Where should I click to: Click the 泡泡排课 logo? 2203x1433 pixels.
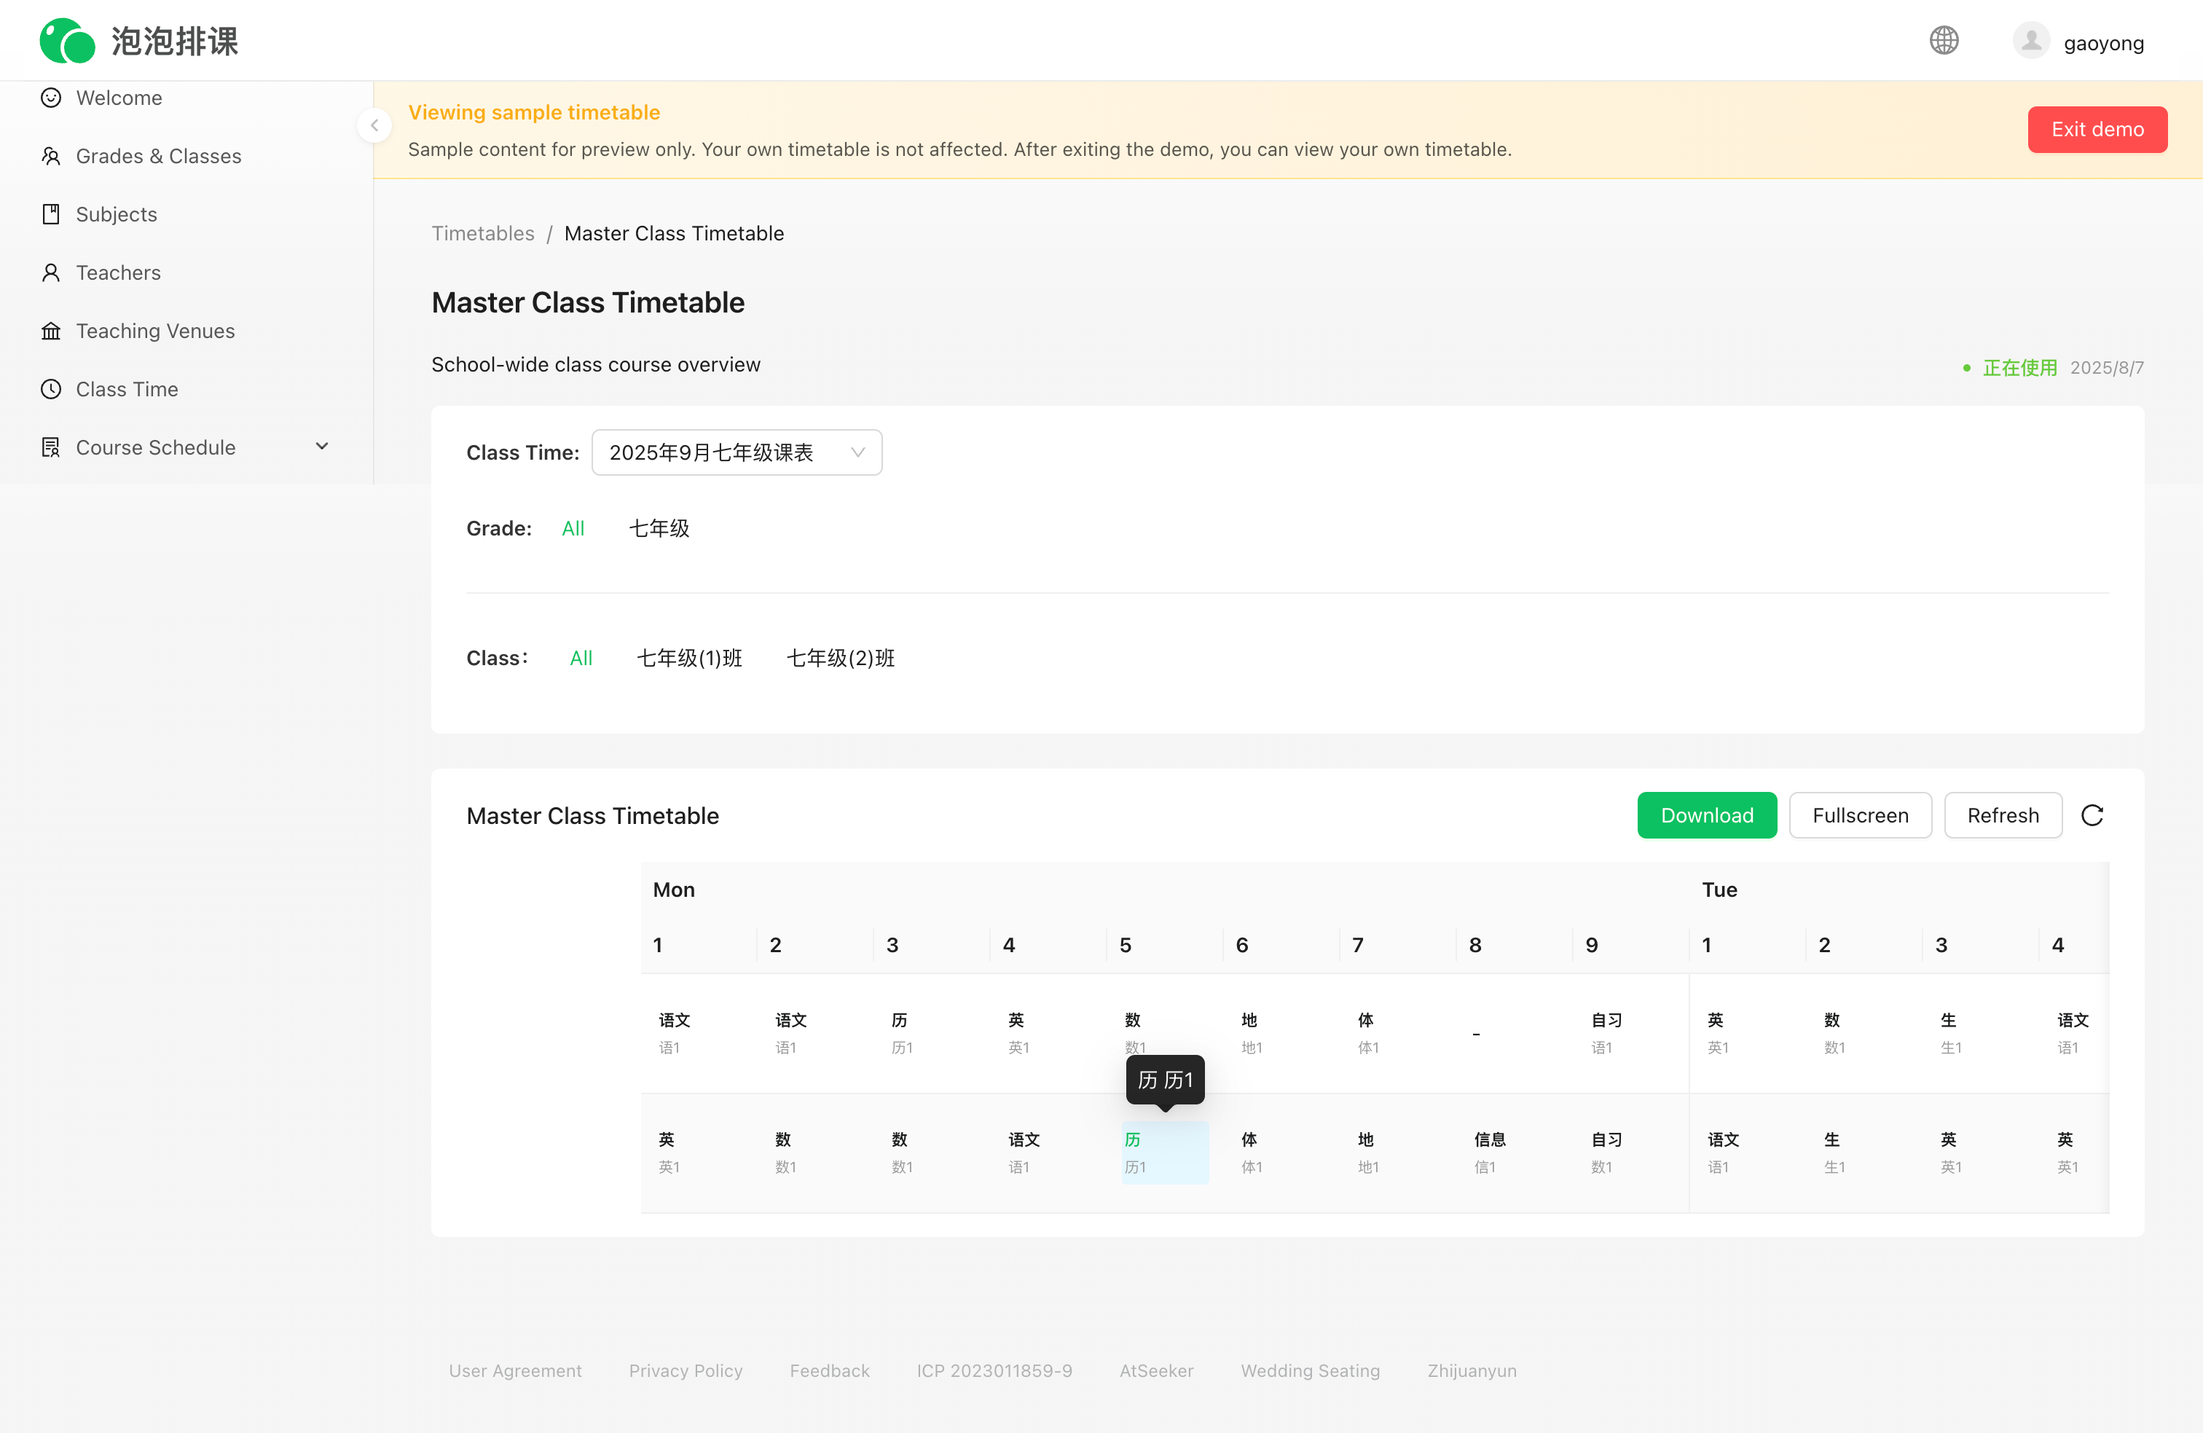(x=139, y=41)
